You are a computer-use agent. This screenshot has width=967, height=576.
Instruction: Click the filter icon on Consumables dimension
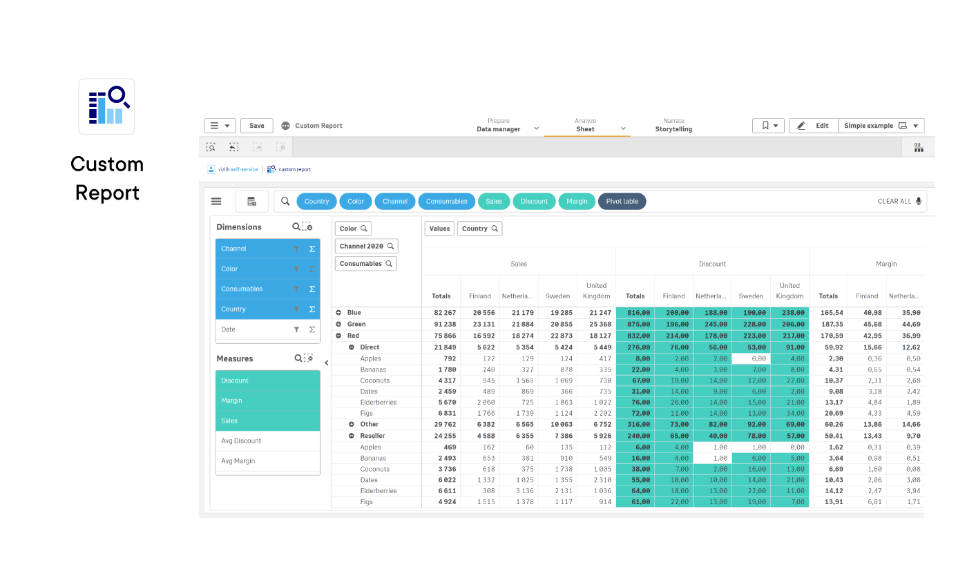click(296, 289)
